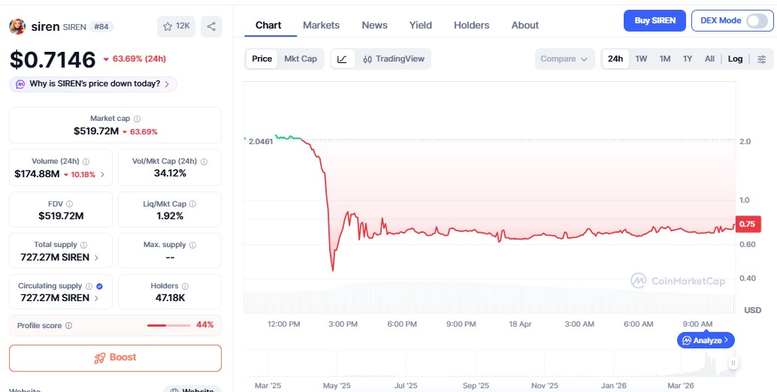Click the siren coin avatar icon
This screenshot has height=392, width=777.
pos(17,26)
